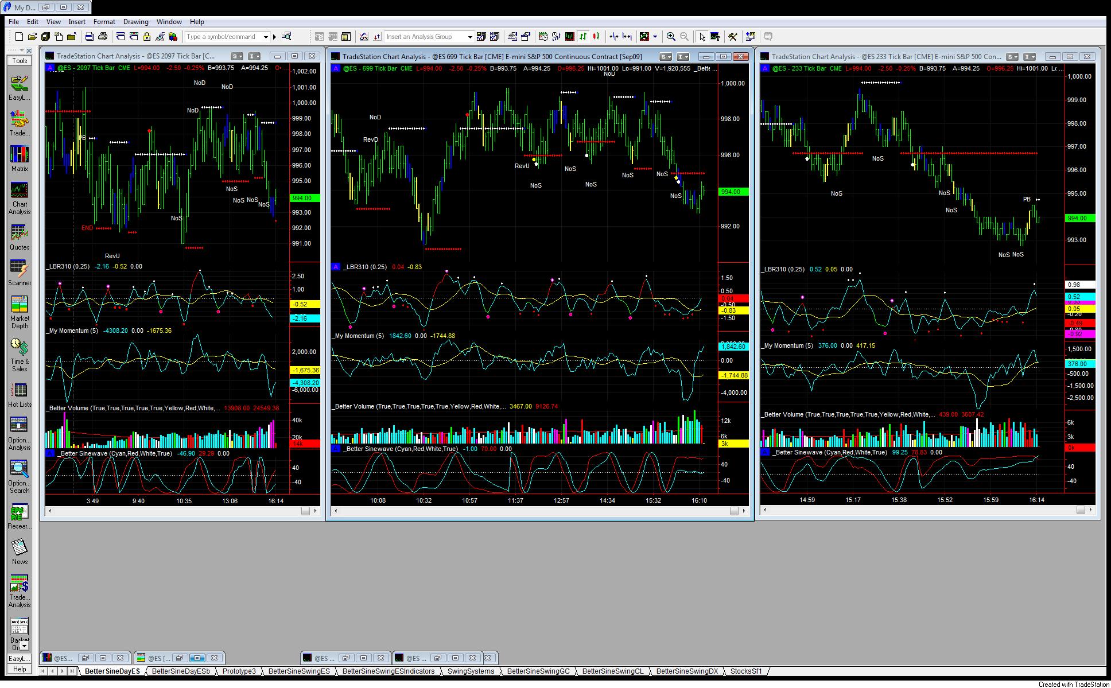Click the Tools button atop the side panel
This screenshot has height=688, width=1111.
pyautogui.click(x=20, y=60)
